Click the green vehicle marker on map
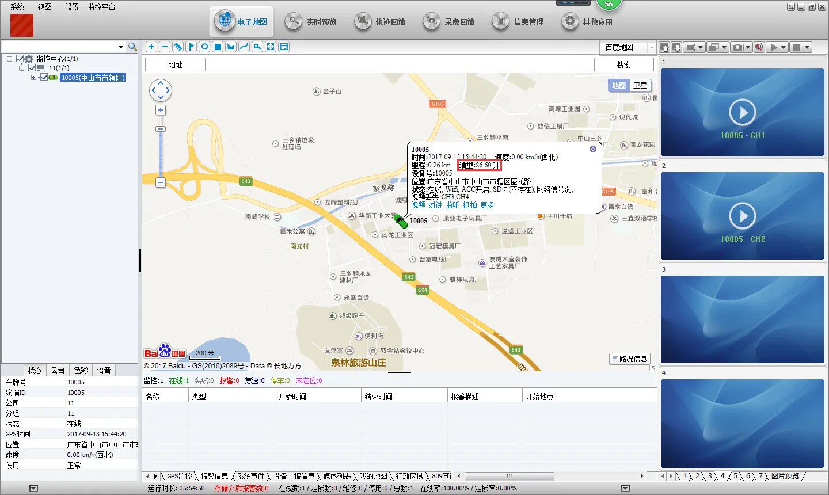The height and width of the screenshot is (495, 829). (x=401, y=220)
